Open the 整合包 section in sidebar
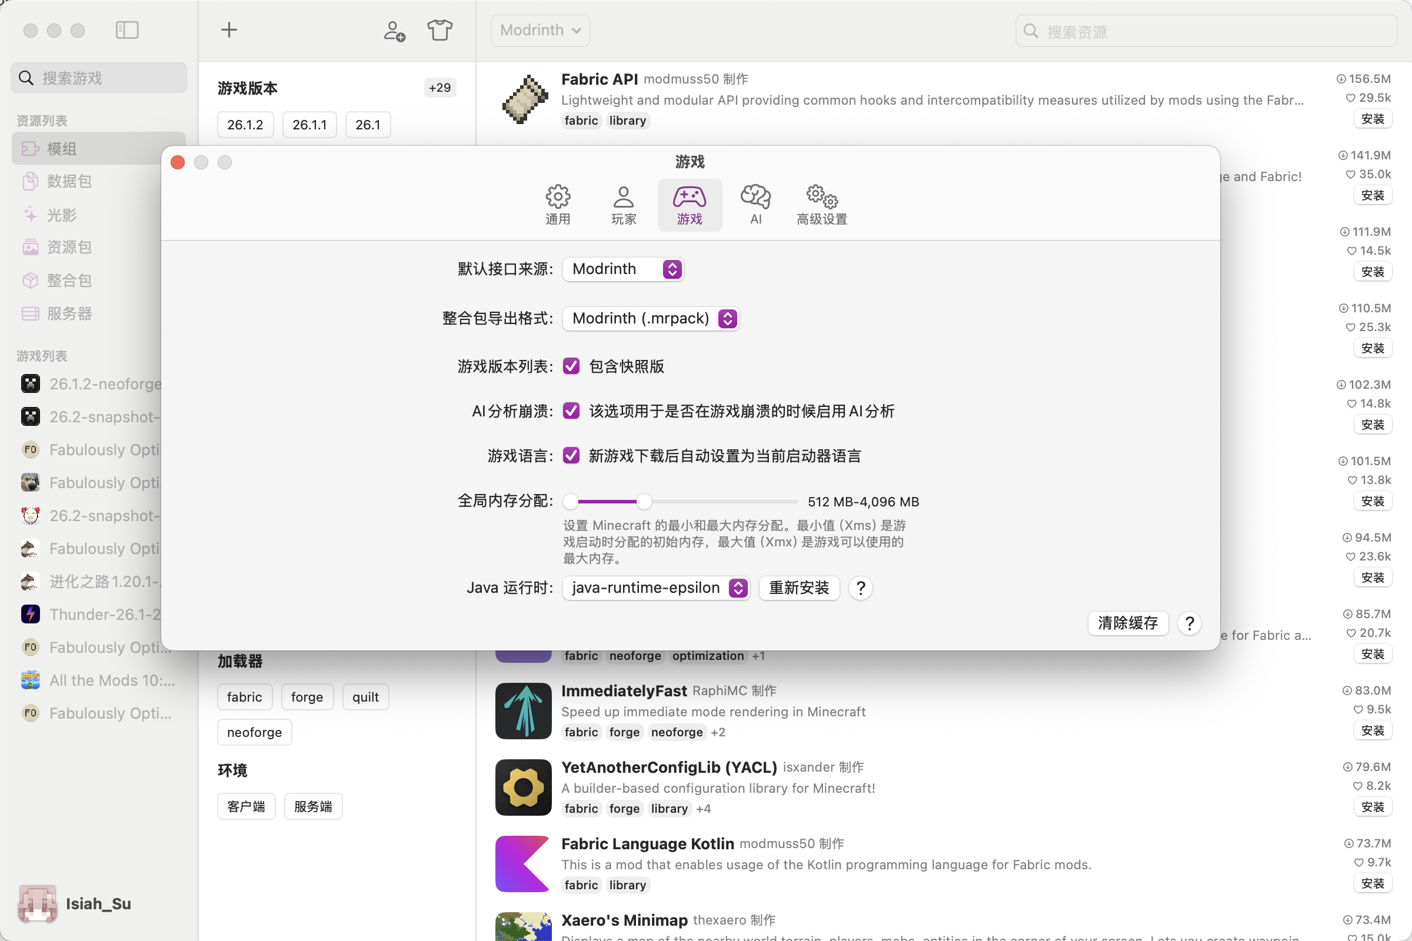The width and height of the screenshot is (1412, 941). (68, 280)
